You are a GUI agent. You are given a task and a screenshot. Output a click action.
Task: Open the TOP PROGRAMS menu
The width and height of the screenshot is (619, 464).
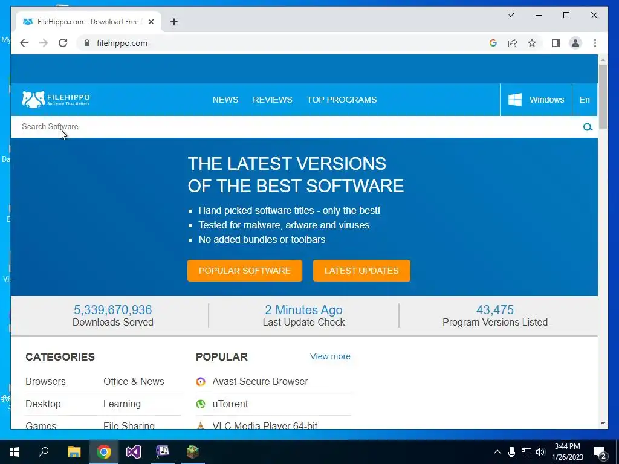click(342, 100)
